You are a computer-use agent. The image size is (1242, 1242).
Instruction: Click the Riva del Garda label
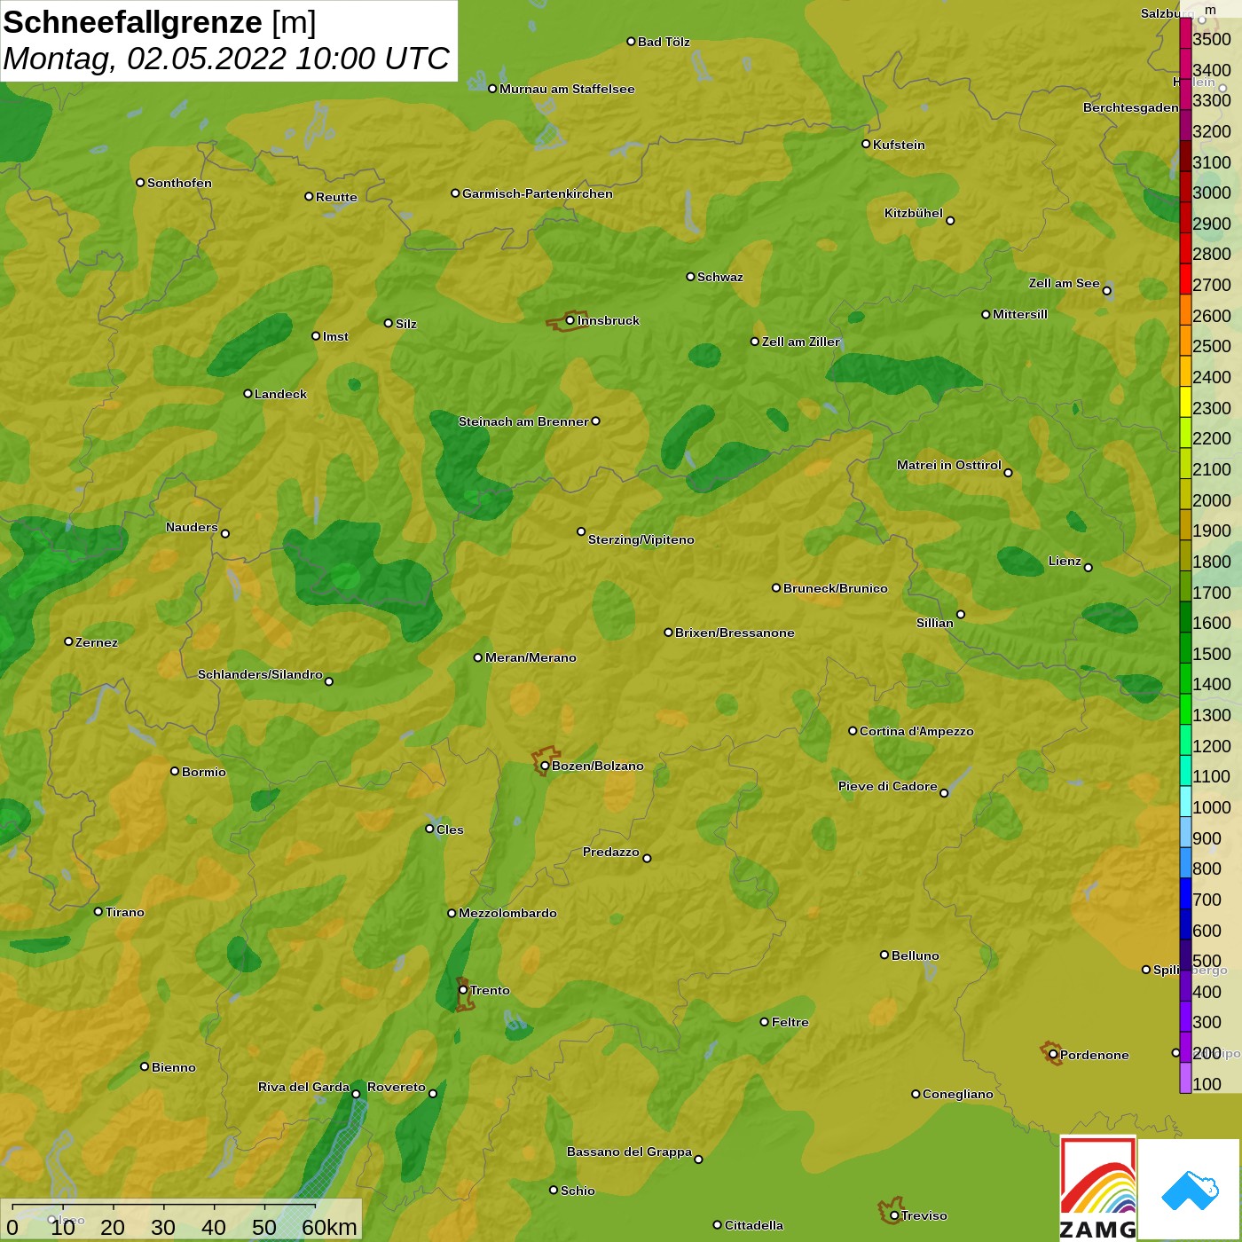[x=304, y=1087]
